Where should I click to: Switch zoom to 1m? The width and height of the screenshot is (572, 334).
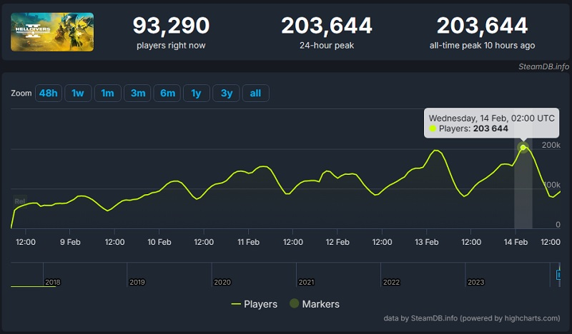click(107, 93)
